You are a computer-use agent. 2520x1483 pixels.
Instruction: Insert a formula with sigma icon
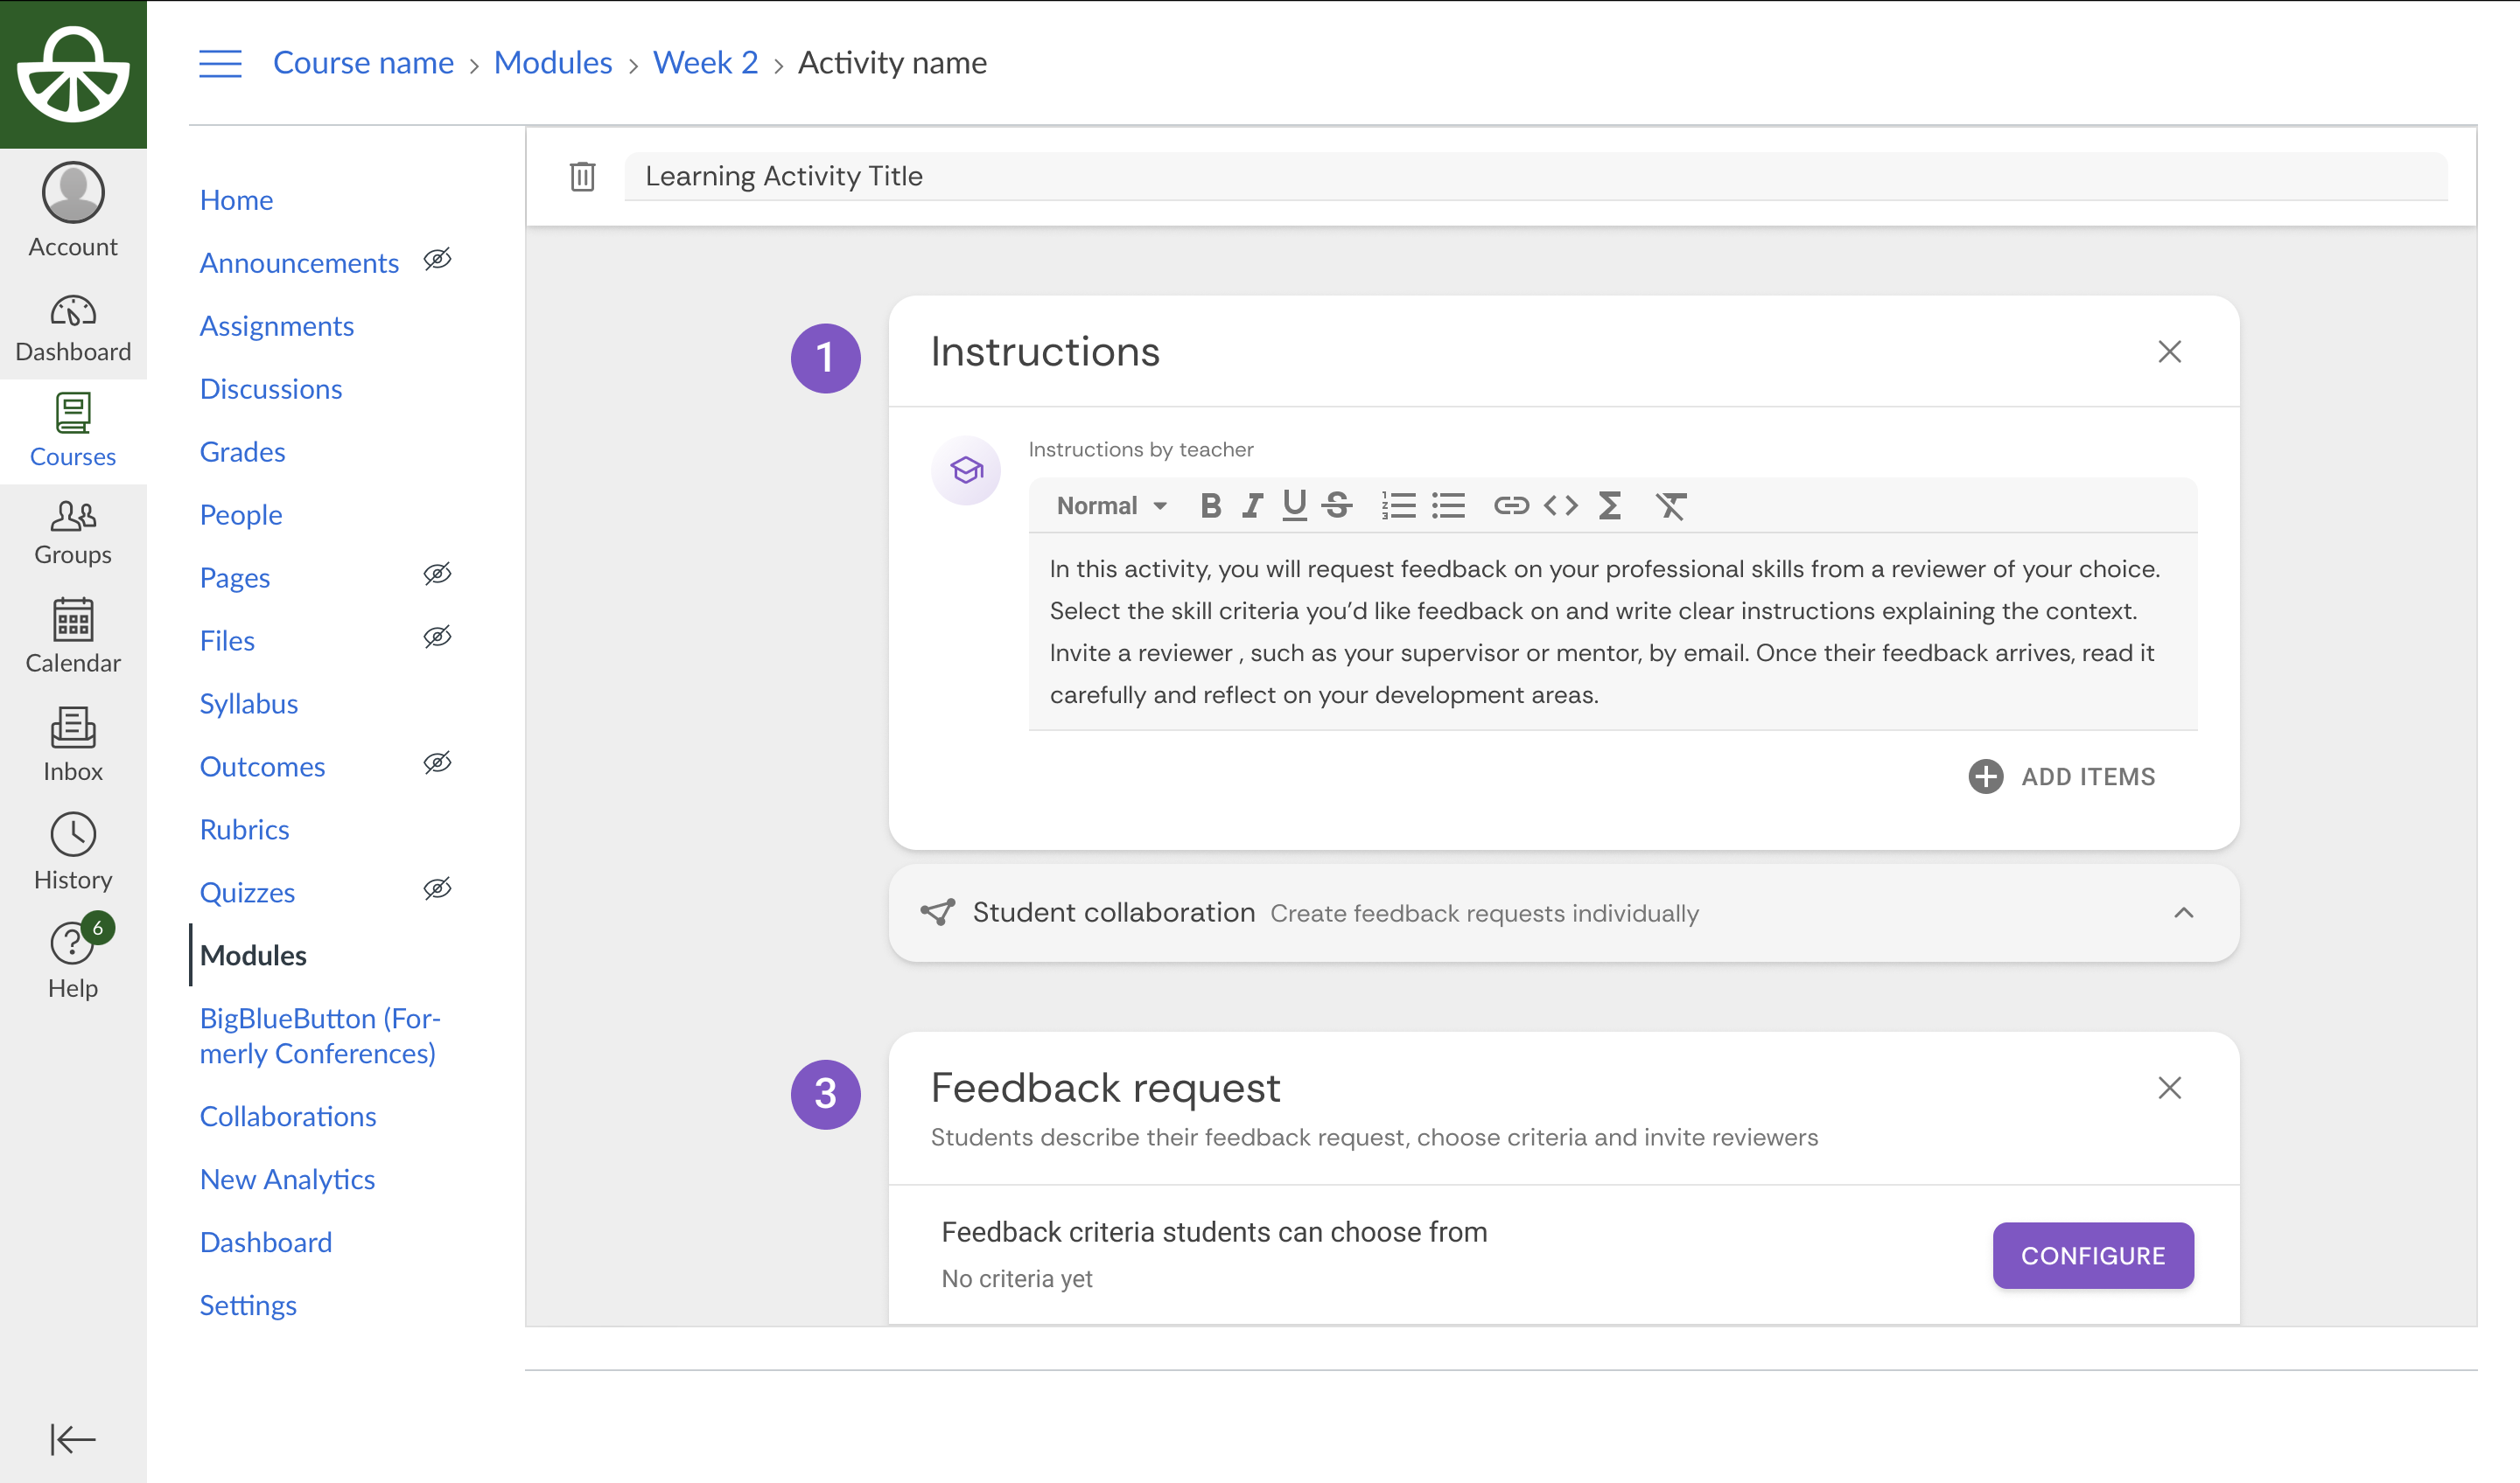[x=1609, y=505]
